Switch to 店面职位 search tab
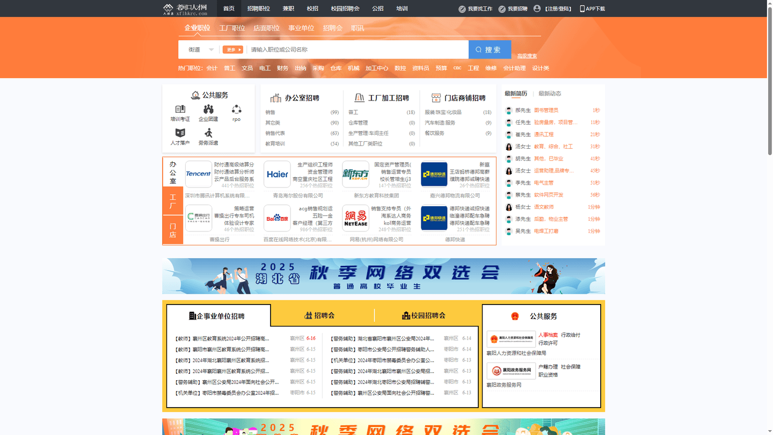The height and width of the screenshot is (435, 773). point(267,28)
